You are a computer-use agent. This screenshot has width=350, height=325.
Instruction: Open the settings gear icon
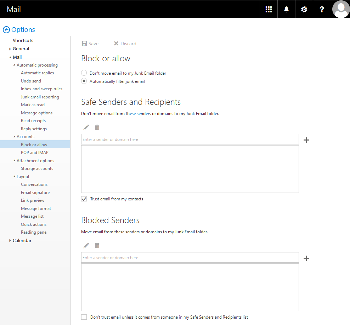[304, 10]
